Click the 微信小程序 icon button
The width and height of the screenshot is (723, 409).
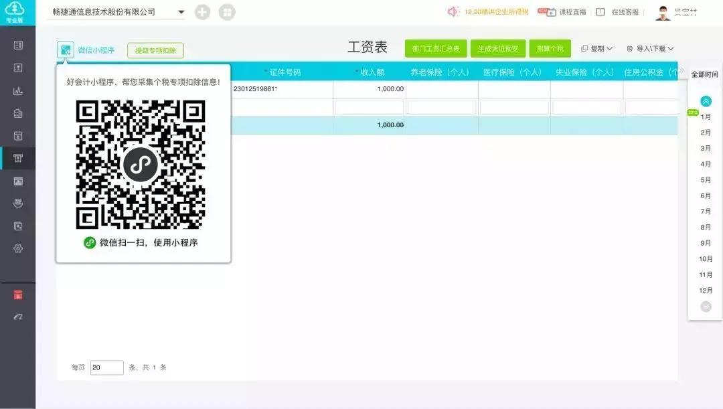[x=65, y=50]
